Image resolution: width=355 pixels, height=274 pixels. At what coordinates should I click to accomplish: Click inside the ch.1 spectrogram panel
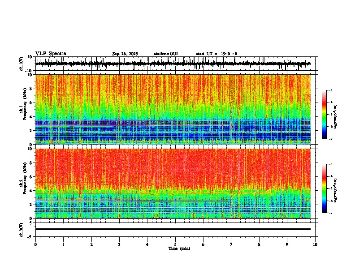(173, 109)
